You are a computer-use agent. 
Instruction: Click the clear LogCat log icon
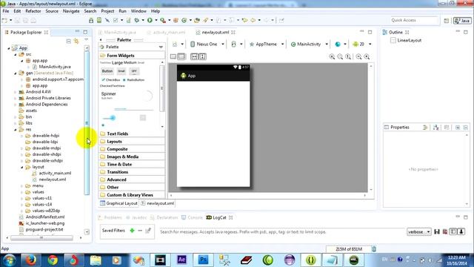coord(445,232)
